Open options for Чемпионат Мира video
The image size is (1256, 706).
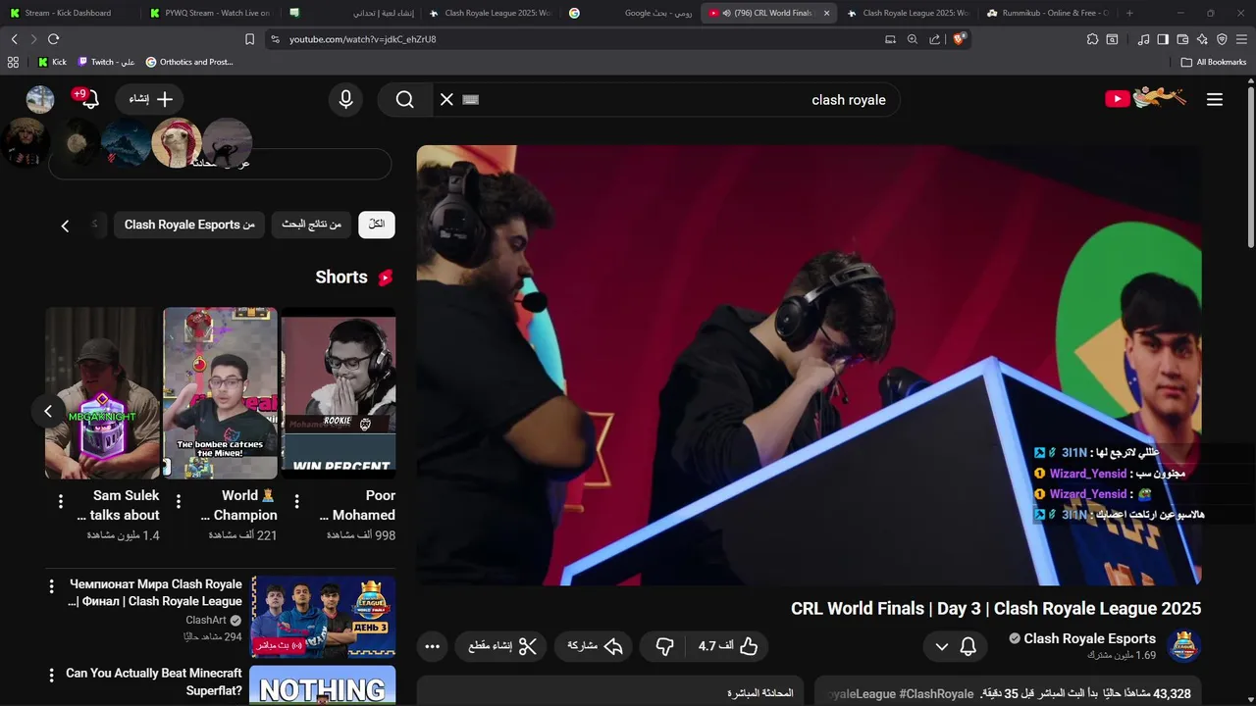(x=52, y=586)
